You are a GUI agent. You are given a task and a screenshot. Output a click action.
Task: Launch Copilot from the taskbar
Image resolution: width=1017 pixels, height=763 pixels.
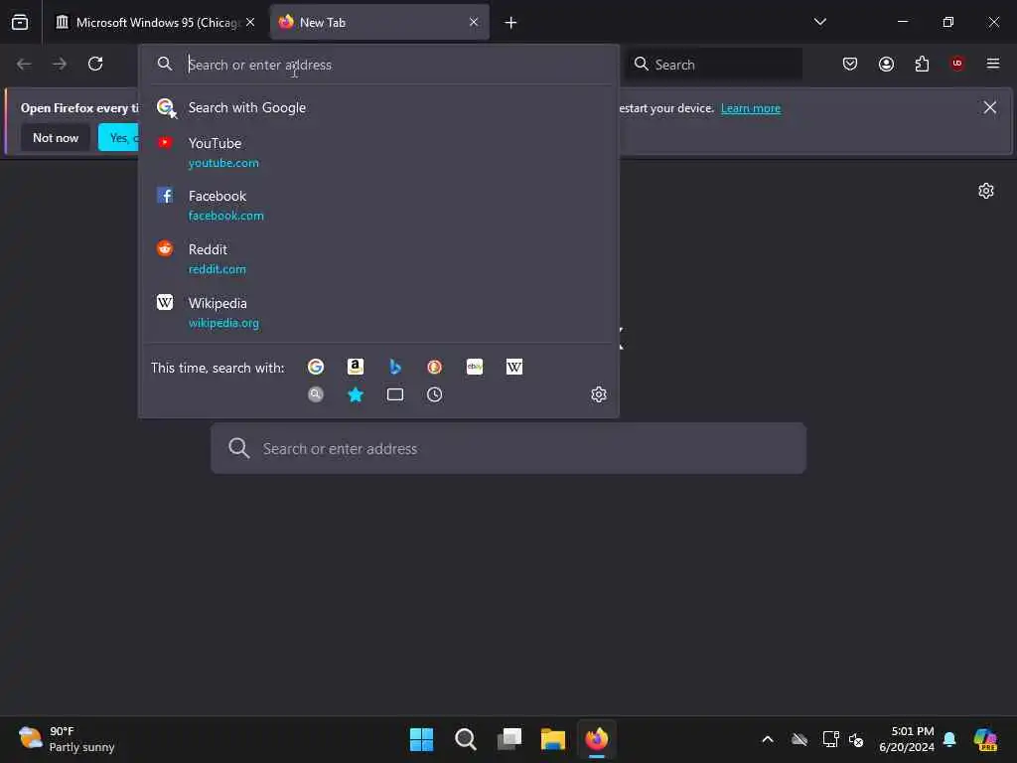coord(985,739)
